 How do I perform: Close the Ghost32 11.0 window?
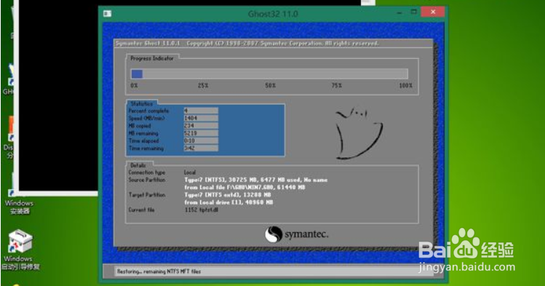coord(433,12)
